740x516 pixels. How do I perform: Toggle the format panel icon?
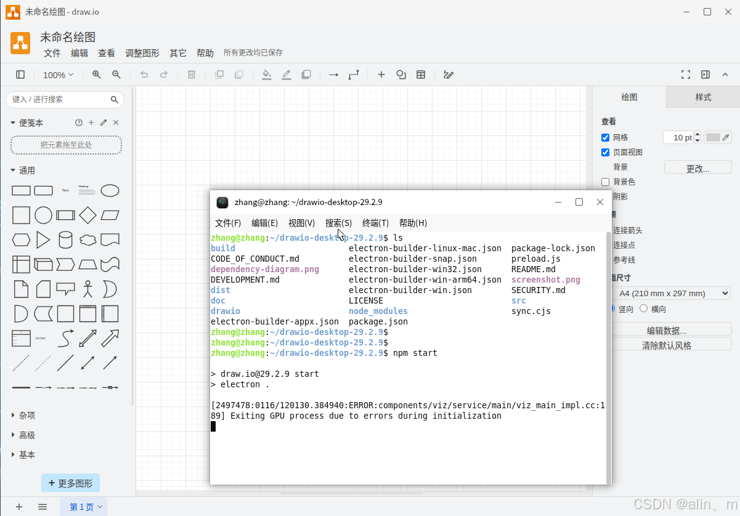[x=705, y=75]
